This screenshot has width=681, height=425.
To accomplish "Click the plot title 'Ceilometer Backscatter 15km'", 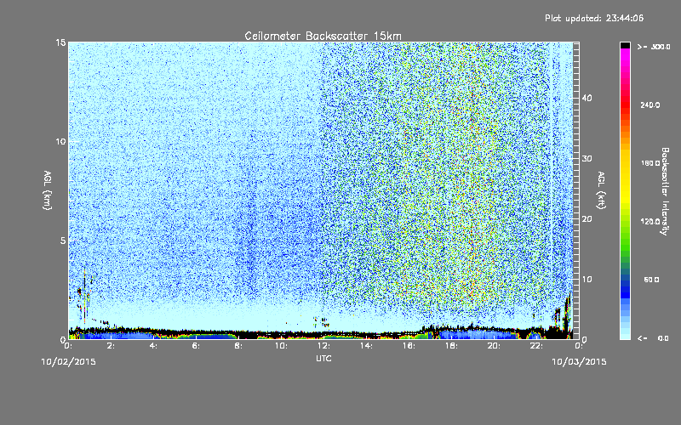I will [x=323, y=36].
